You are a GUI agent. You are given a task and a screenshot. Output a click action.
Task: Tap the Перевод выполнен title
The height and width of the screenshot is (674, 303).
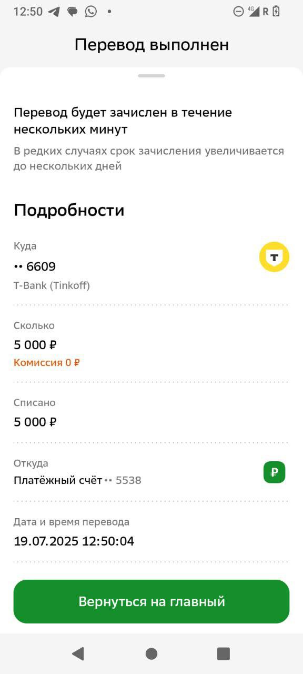(151, 45)
